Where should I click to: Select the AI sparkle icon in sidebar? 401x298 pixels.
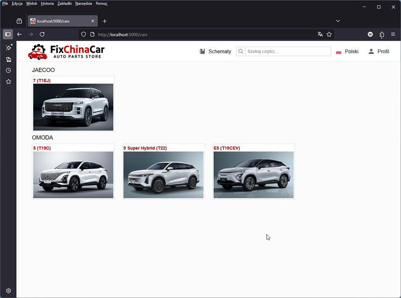8,47
